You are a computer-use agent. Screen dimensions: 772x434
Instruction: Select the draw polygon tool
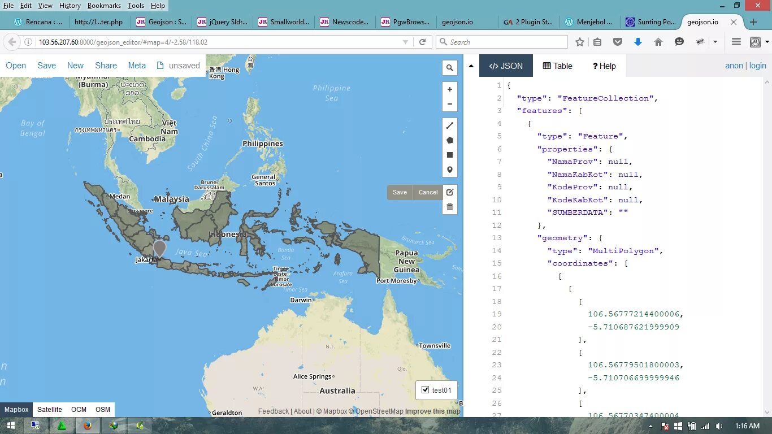click(449, 140)
